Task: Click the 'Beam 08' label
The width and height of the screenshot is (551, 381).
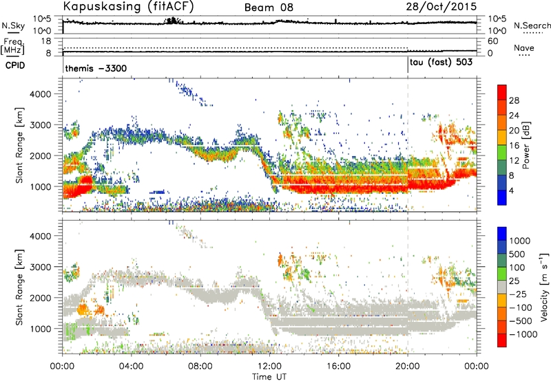Action: click(269, 8)
